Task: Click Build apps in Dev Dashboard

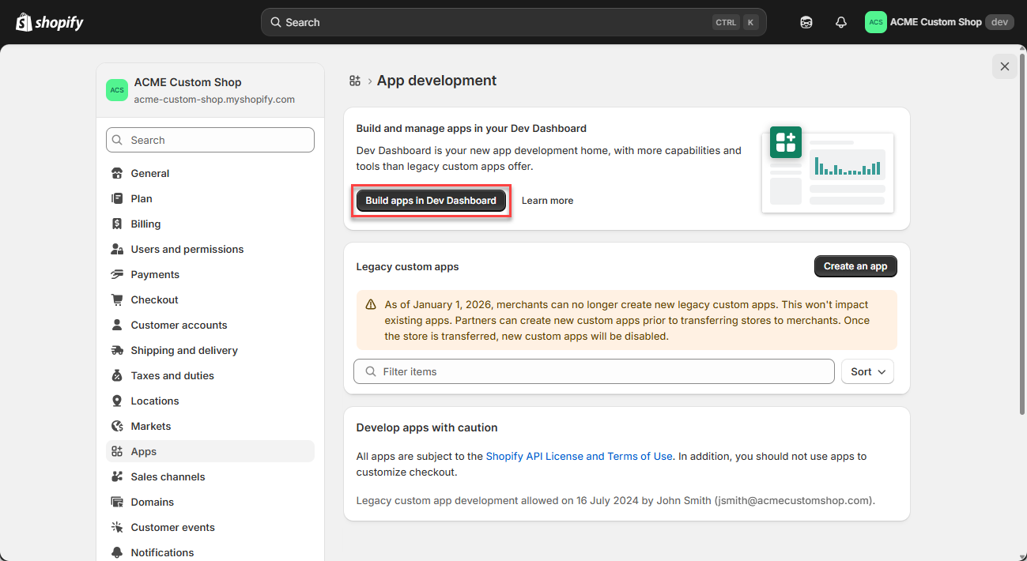Action: click(431, 201)
